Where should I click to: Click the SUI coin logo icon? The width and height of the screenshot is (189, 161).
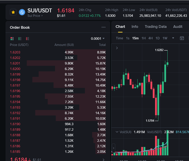22,12
